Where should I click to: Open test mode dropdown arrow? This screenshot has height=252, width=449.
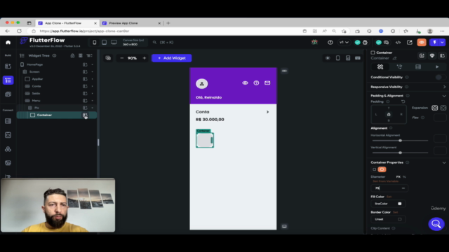pos(443,42)
